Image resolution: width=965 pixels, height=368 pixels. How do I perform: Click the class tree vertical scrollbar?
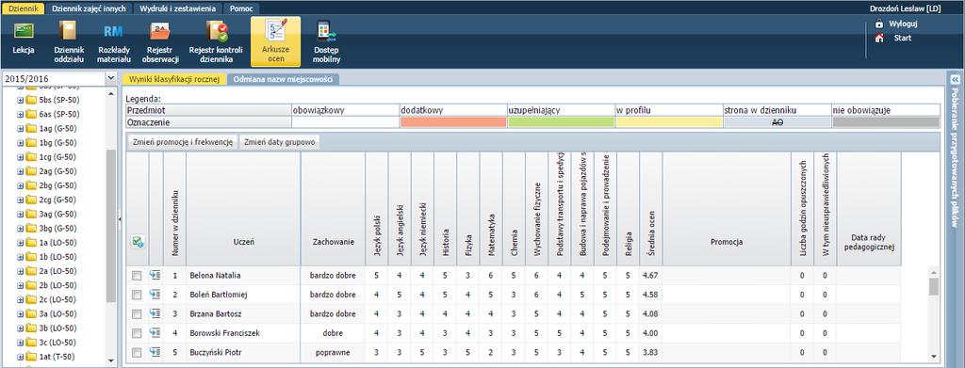(111, 226)
